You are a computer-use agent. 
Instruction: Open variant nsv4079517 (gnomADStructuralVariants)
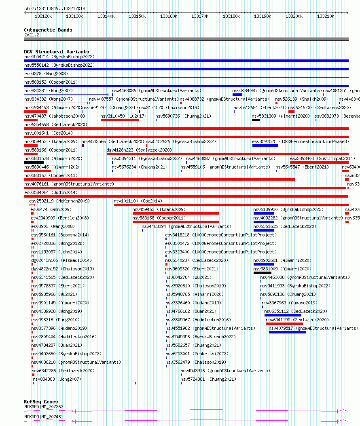(x=313, y=328)
